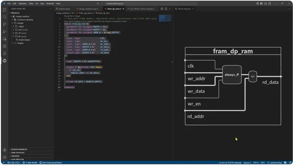Click the Split Editor Right icon
Viewport: 293px width, 165px height.
[166, 9]
